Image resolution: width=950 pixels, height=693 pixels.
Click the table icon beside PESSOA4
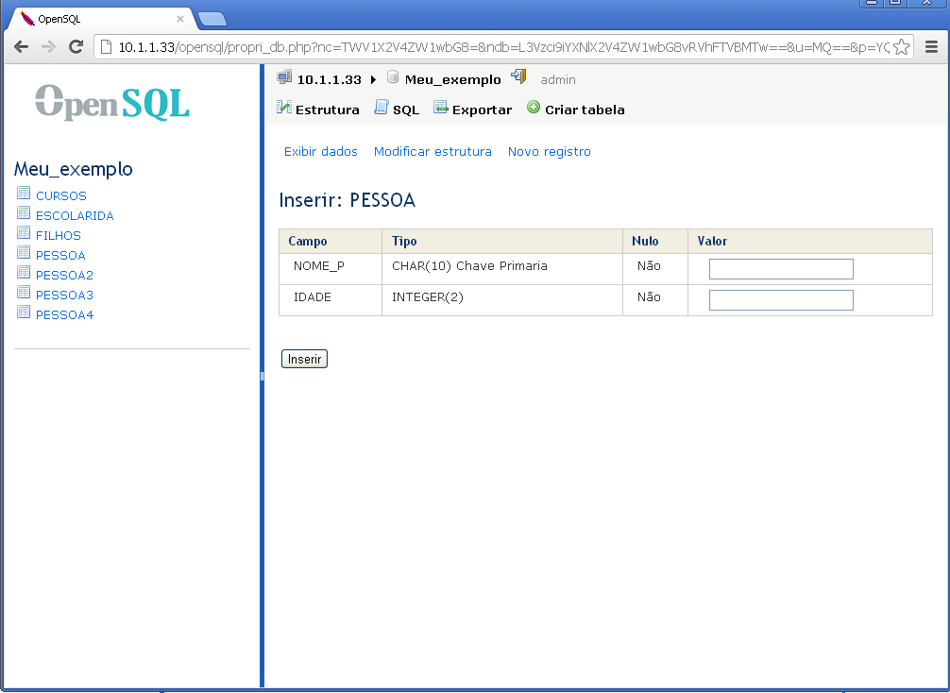coord(24,313)
